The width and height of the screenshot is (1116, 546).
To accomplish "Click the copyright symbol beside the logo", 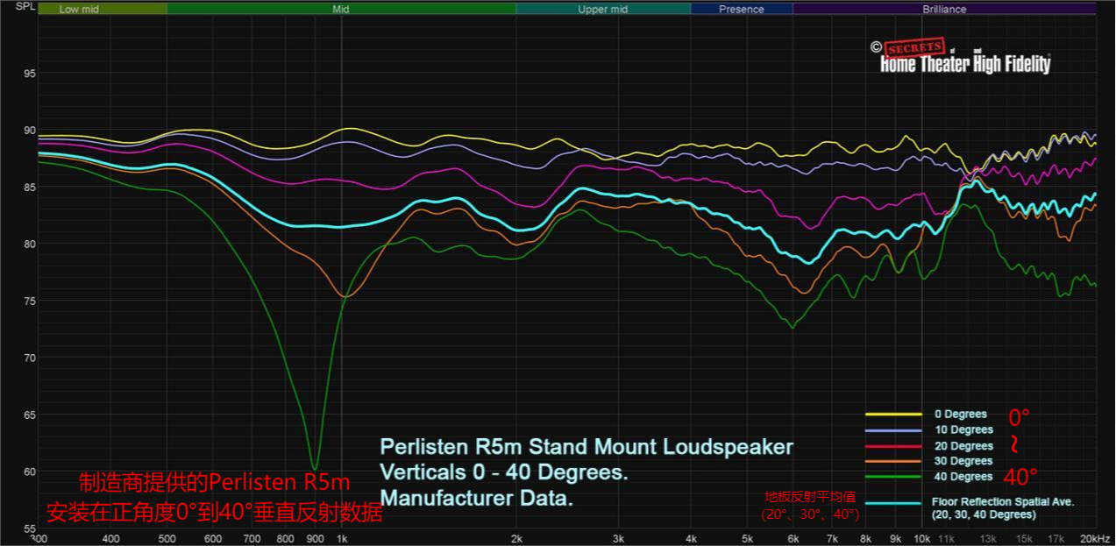I will point(875,47).
